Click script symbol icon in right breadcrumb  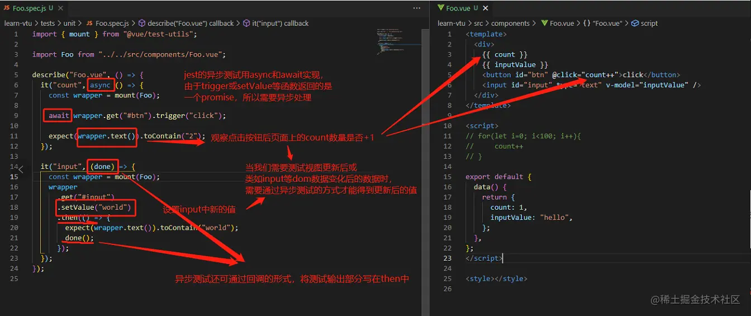(x=635, y=23)
